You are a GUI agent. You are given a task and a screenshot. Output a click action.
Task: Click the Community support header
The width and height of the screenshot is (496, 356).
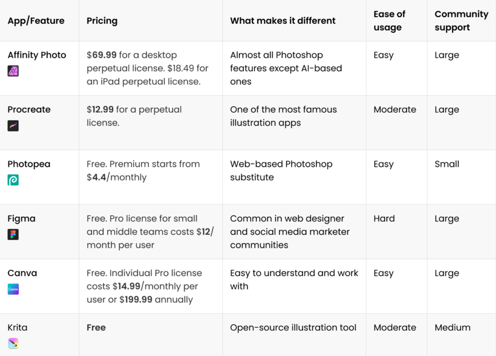tap(461, 21)
